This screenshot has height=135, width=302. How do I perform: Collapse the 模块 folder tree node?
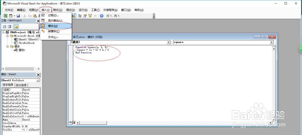[7, 47]
